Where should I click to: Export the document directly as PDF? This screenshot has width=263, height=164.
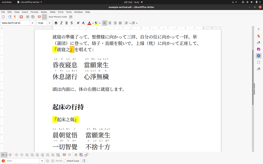pyautogui.click(x=3, y=17)
